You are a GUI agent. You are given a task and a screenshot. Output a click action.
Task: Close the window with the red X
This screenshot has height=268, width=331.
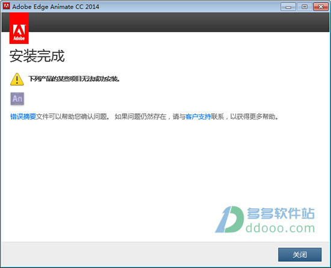pos(321,7)
